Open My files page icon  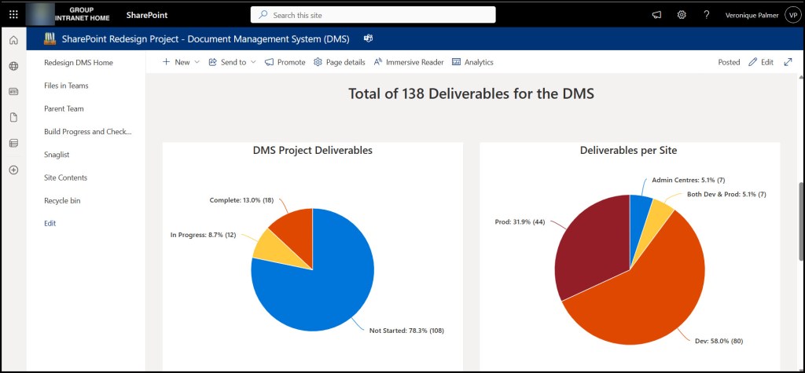pyautogui.click(x=13, y=118)
